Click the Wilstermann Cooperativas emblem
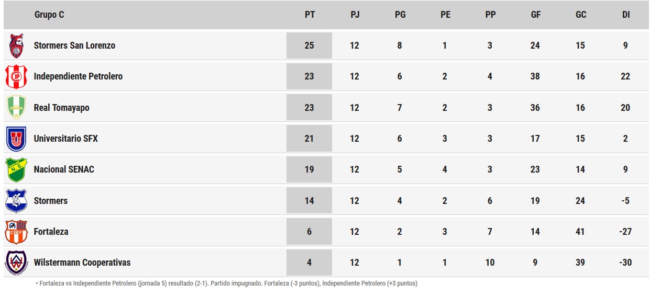The height and width of the screenshot is (296, 650). tap(16, 263)
